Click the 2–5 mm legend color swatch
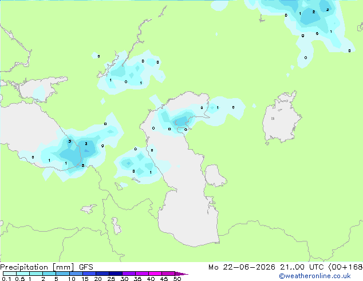The width and height of the screenshot is (363, 281). [49, 274]
